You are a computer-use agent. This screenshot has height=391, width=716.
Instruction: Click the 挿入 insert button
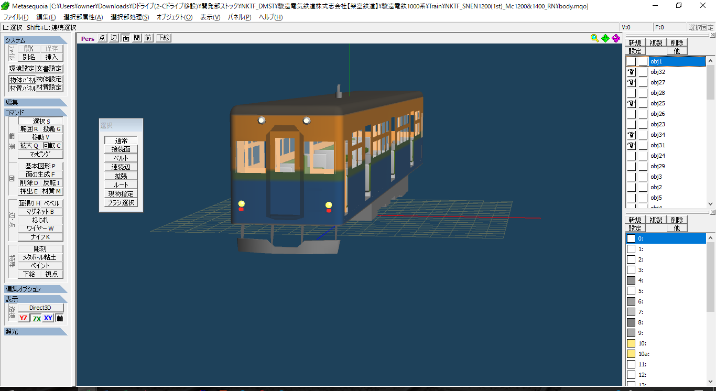[x=51, y=57]
